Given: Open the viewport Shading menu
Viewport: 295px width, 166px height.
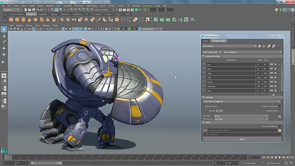Looking at the screenshot, I should [19, 25].
